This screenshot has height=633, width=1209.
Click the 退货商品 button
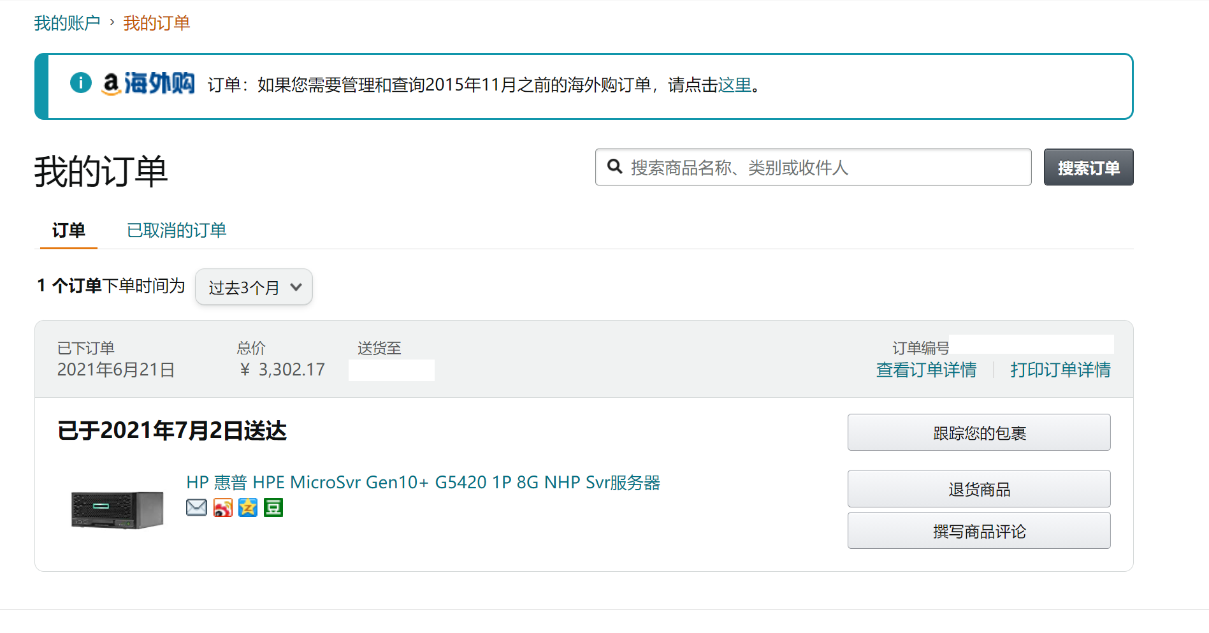click(978, 489)
